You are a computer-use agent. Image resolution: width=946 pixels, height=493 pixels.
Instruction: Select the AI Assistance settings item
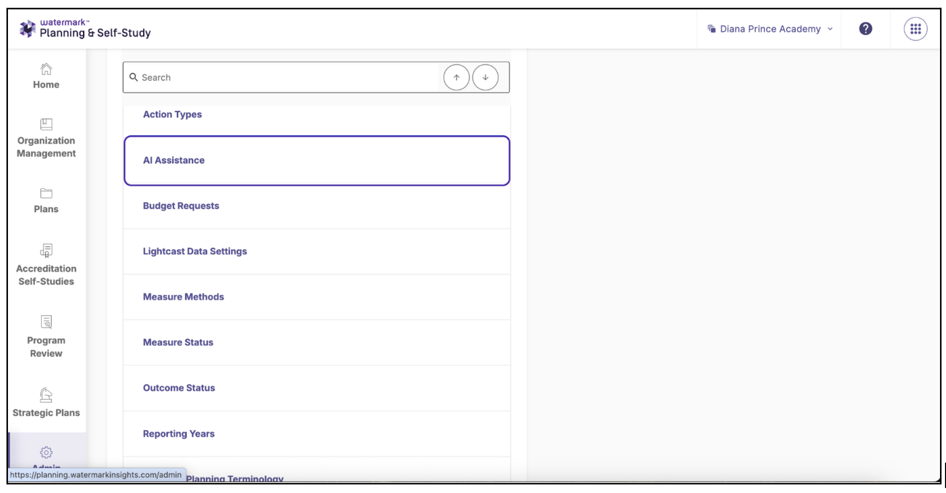317,160
